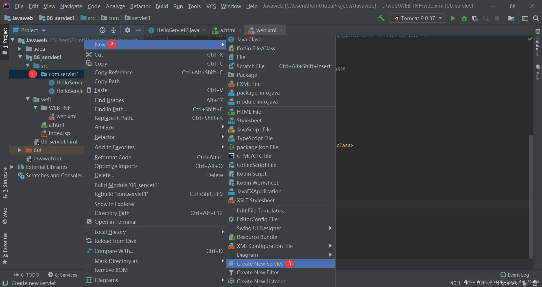Collapse the src folder
Viewport: 542px width, 287px height.
(28, 66)
